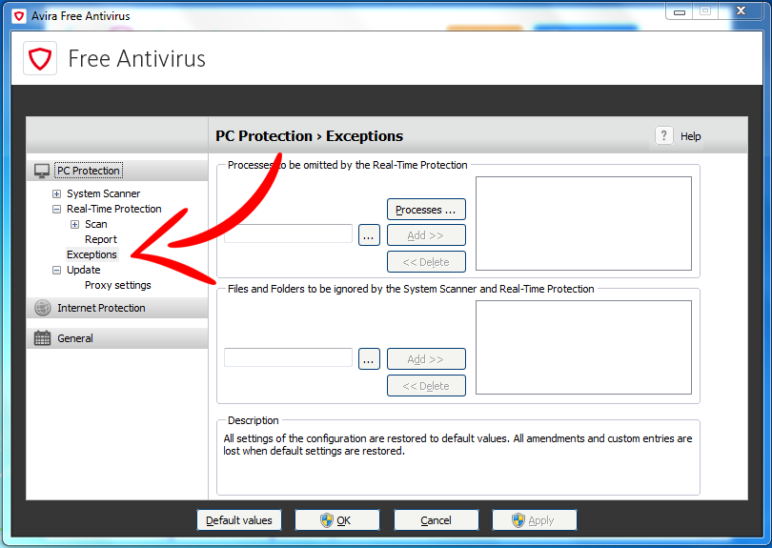Open the Internet Protection section
The width and height of the screenshot is (772, 548).
pos(116,308)
